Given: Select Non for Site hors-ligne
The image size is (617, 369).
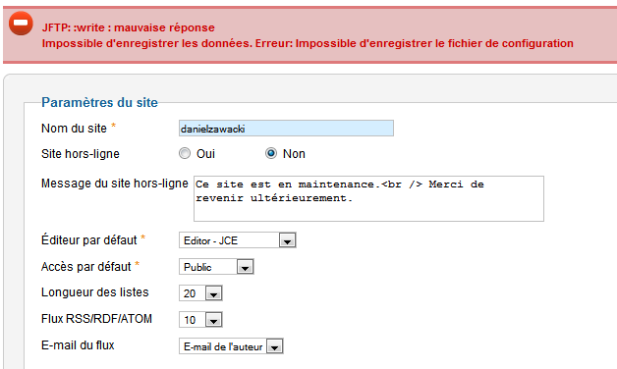Looking at the screenshot, I should 271,153.
